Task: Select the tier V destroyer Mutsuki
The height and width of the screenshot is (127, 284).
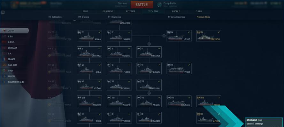Action: click(x=119, y=52)
